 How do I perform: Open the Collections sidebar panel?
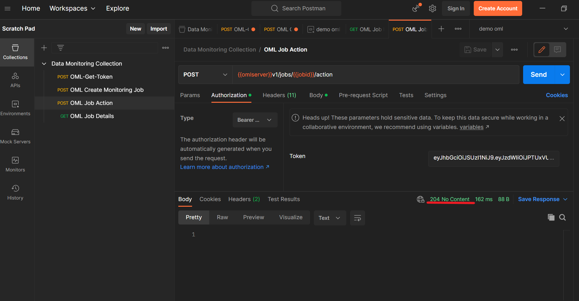[x=15, y=52]
